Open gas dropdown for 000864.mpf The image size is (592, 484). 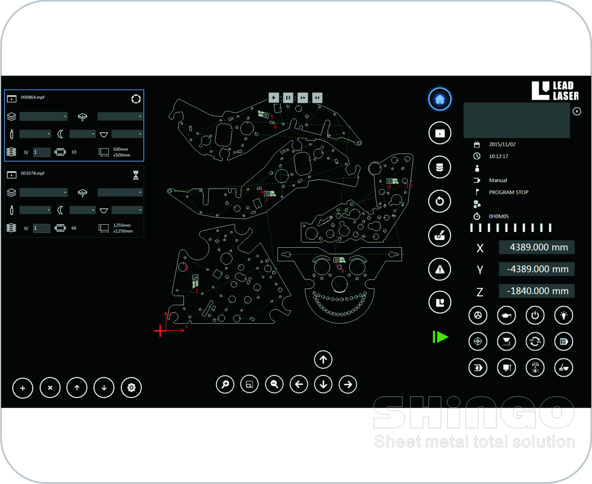[35, 134]
